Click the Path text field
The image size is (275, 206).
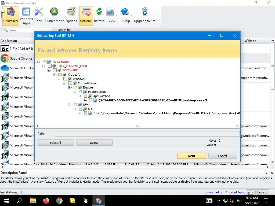coord(147,134)
